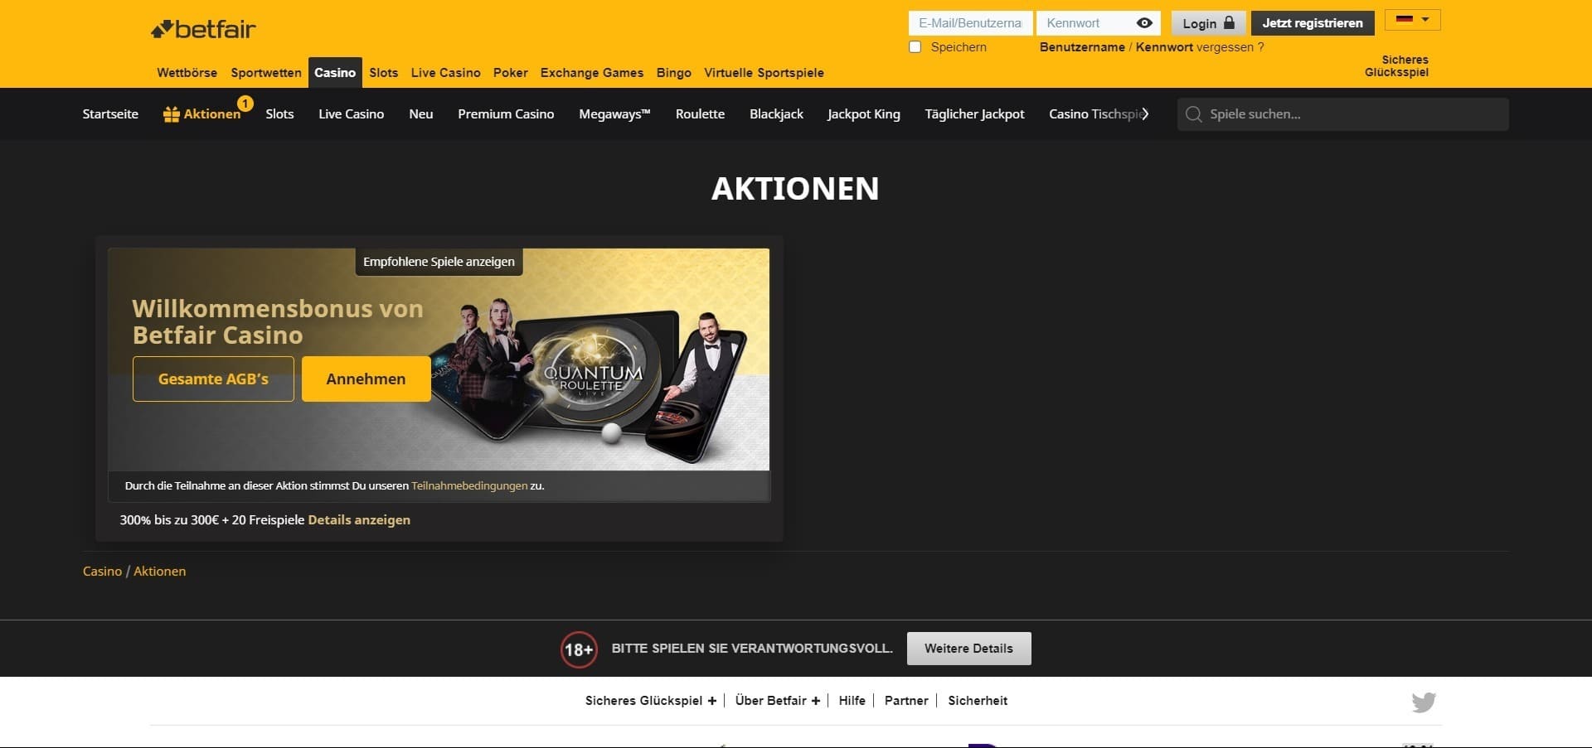Open the Teilnahmebedingungen link
Image resolution: width=1592 pixels, height=748 pixels.
[x=469, y=486]
